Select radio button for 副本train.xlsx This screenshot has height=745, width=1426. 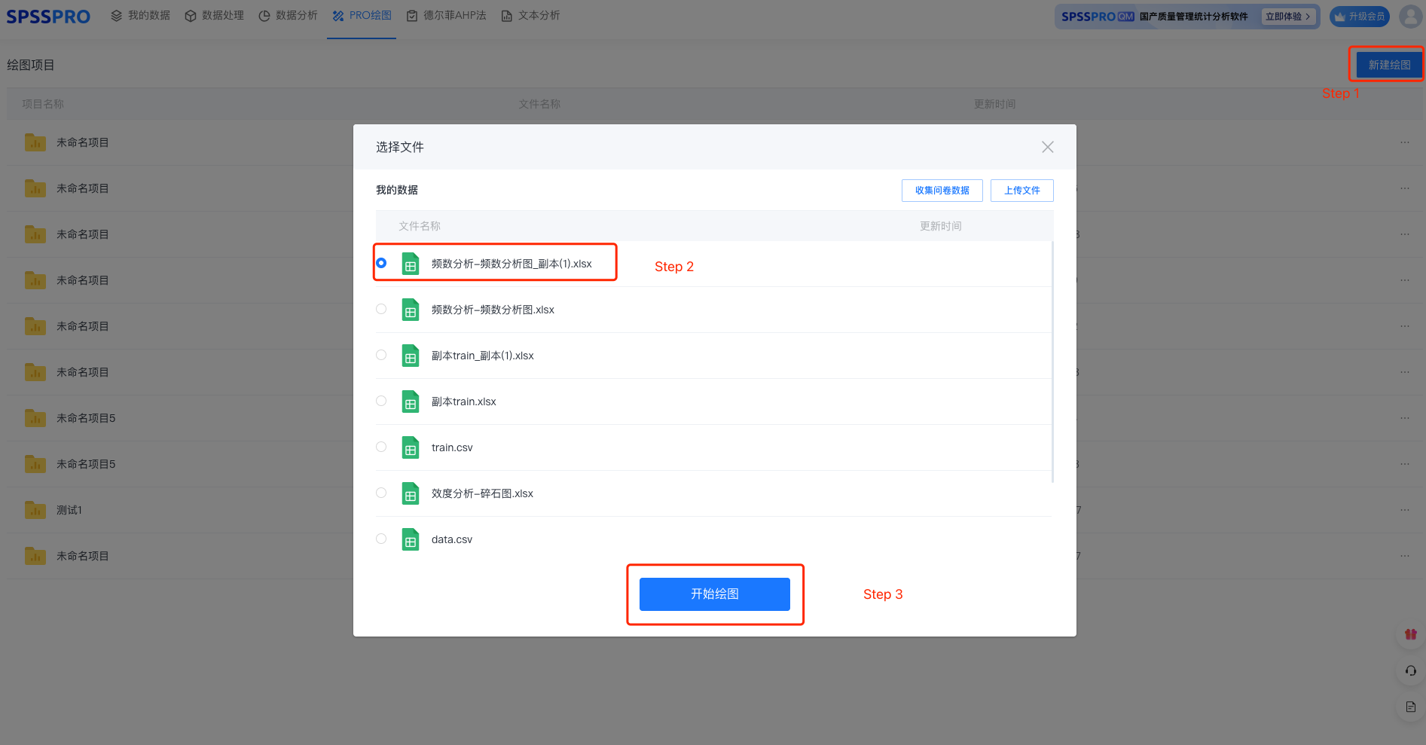[x=381, y=401]
